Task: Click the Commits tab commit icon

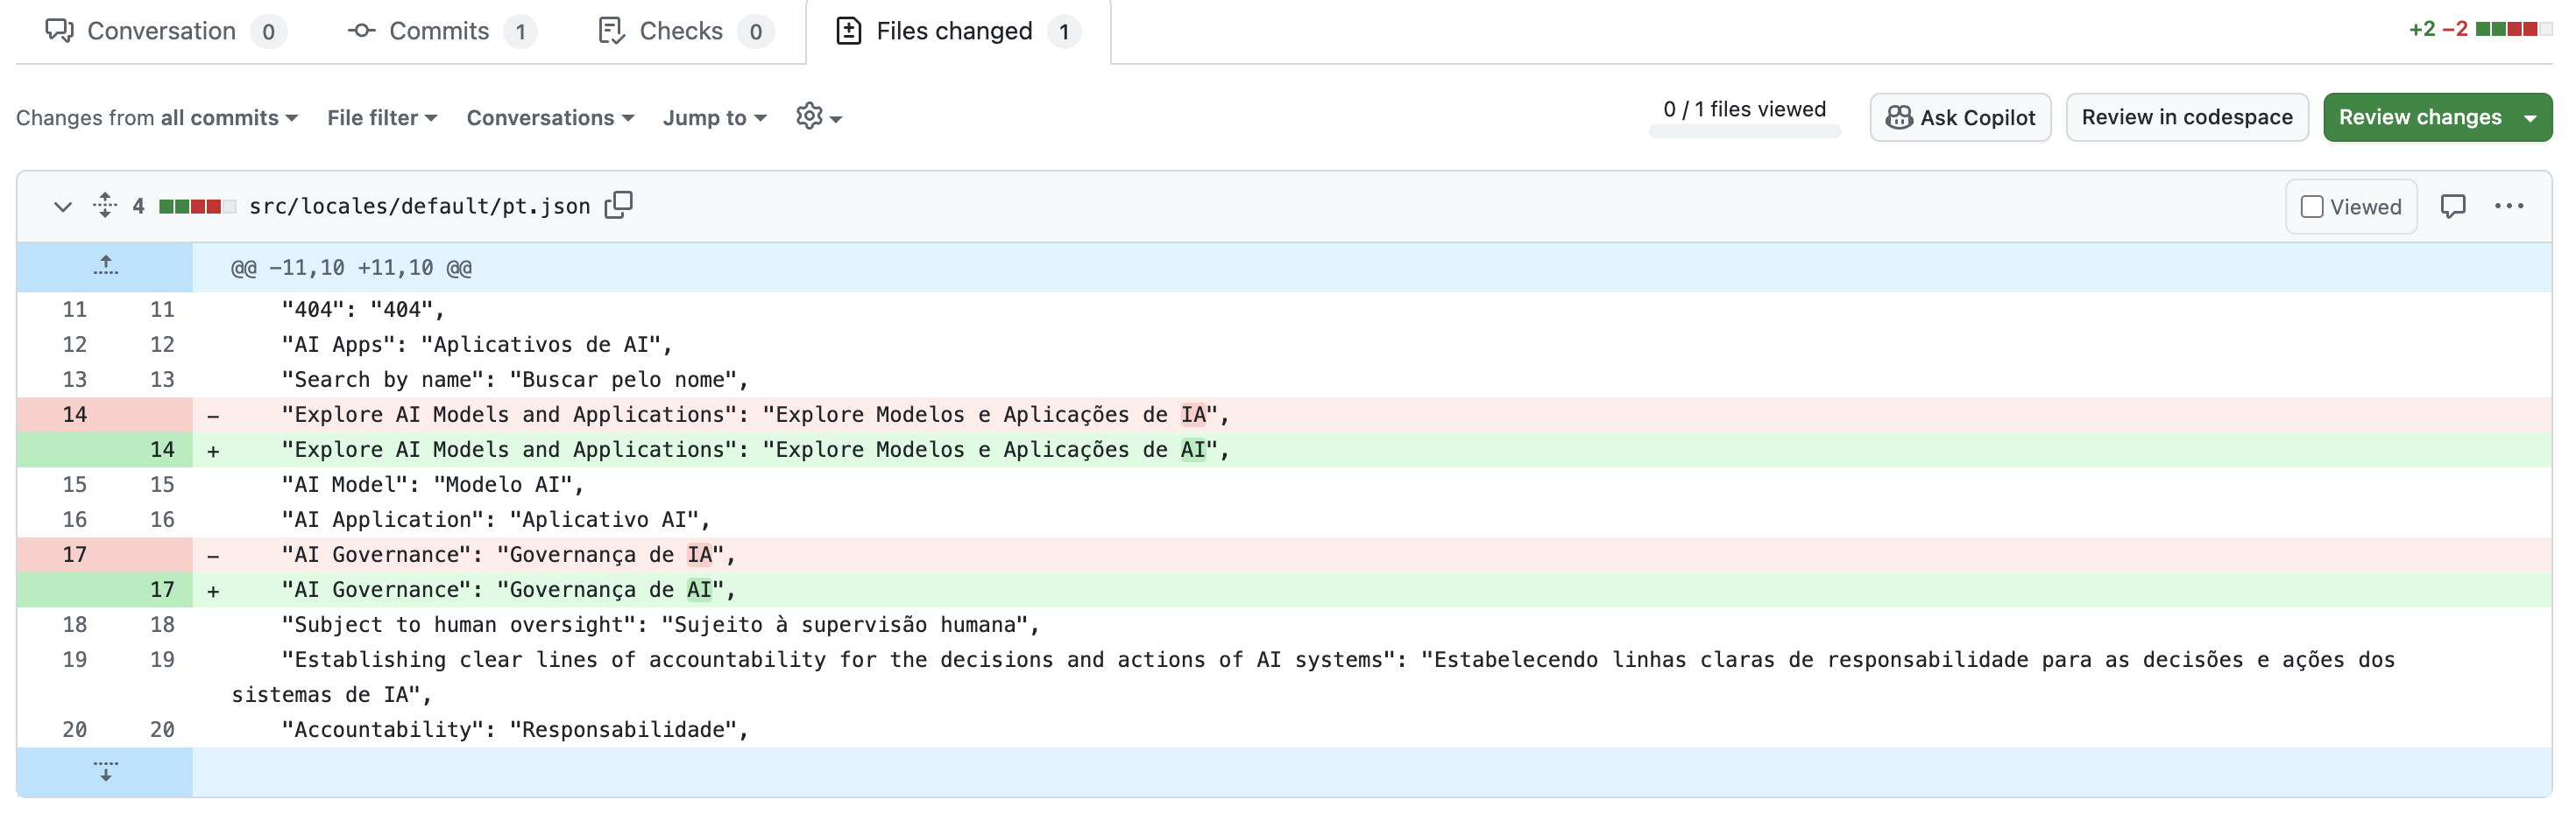Action: 361,31
